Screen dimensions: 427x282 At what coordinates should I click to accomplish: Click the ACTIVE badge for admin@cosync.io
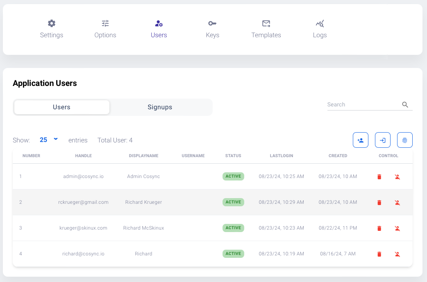point(233,176)
